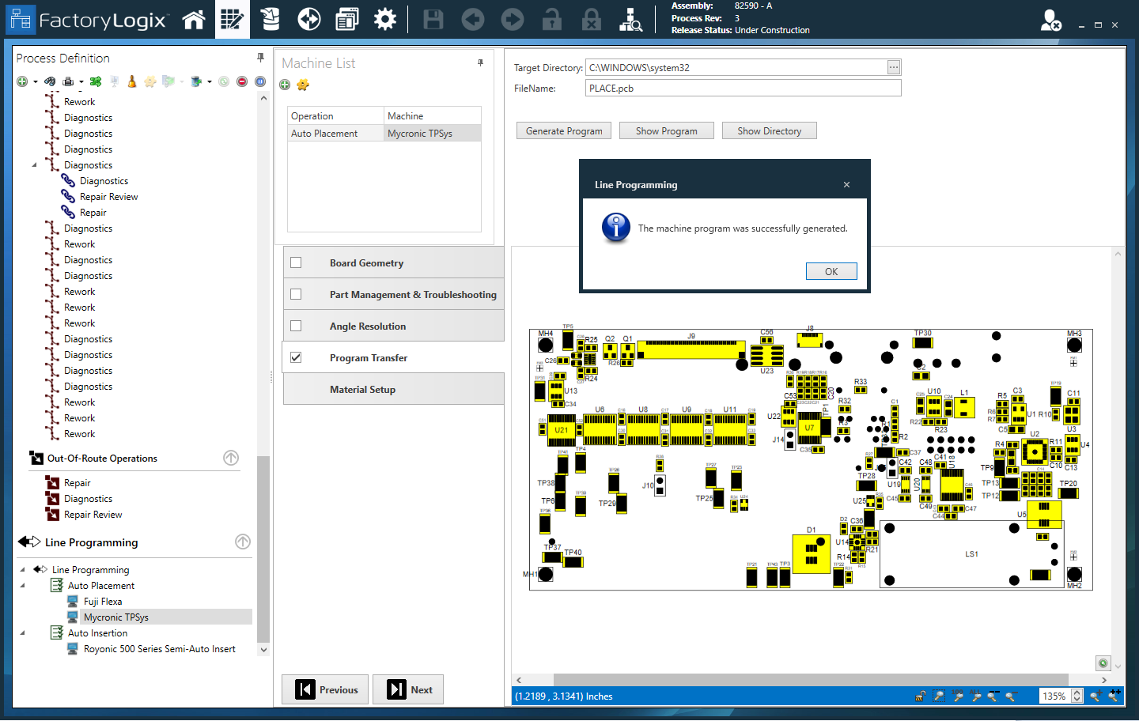Click the padlock icon in status bar
This screenshot has width=1139, height=721.
pos(921,696)
